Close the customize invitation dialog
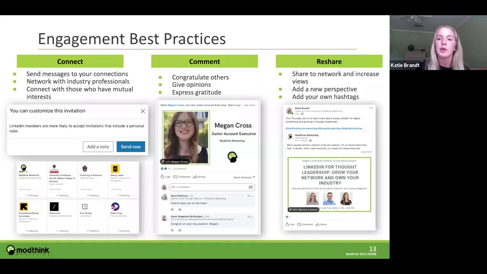This screenshot has width=487, height=274. click(143, 111)
